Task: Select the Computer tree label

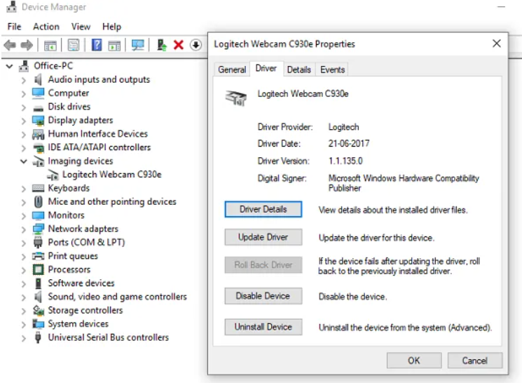Action: point(68,93)
